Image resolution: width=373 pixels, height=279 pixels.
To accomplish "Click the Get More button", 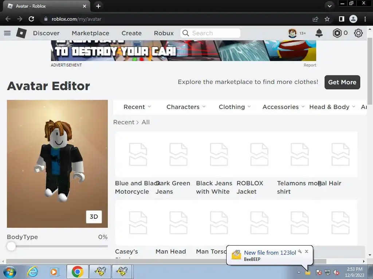I will point(342,82).
